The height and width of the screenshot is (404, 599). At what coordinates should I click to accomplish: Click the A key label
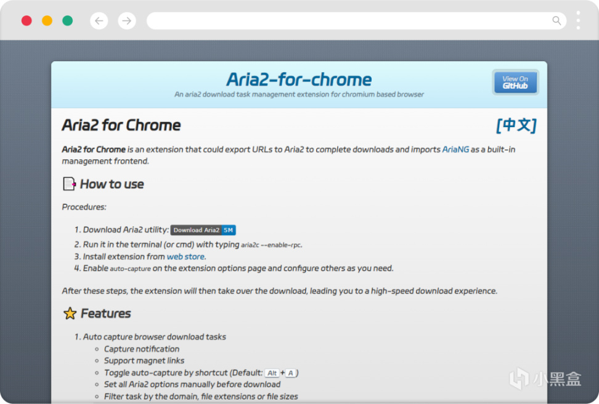291,373
